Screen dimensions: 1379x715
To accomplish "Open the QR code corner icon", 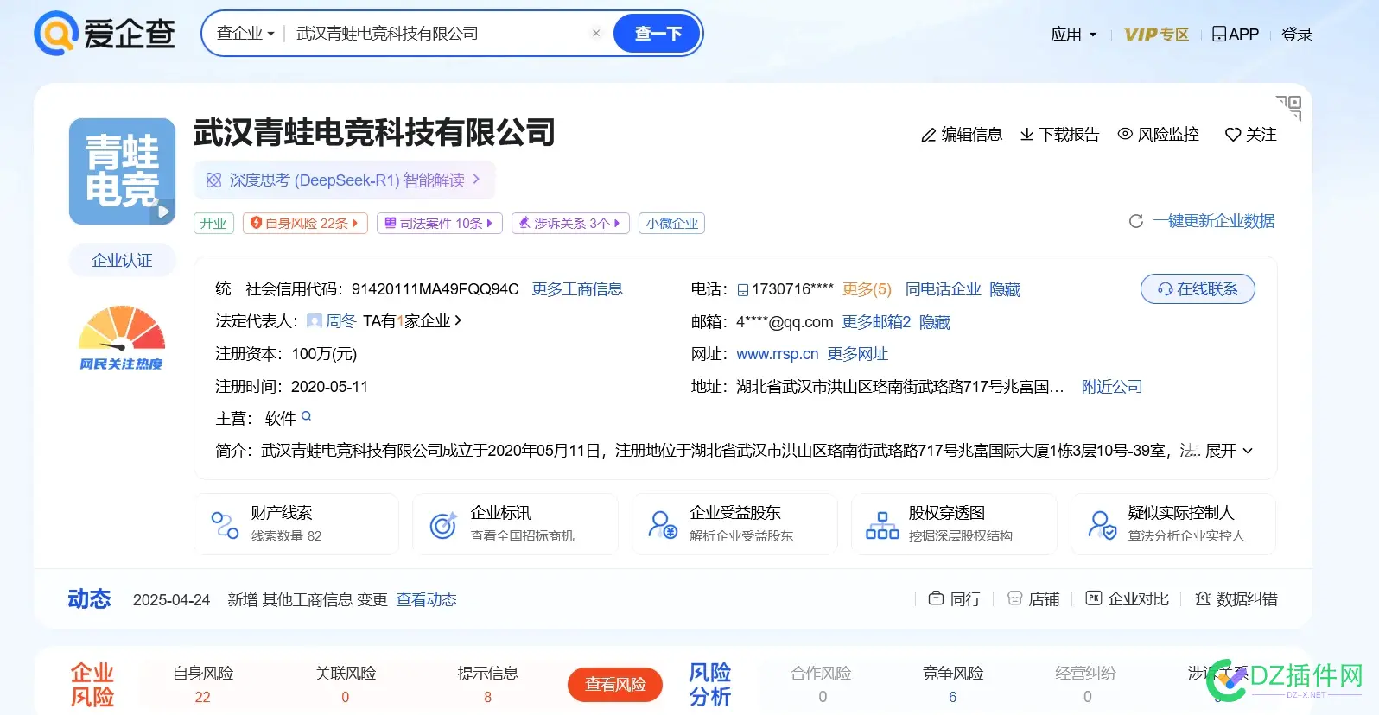I will coord(1288,107).
